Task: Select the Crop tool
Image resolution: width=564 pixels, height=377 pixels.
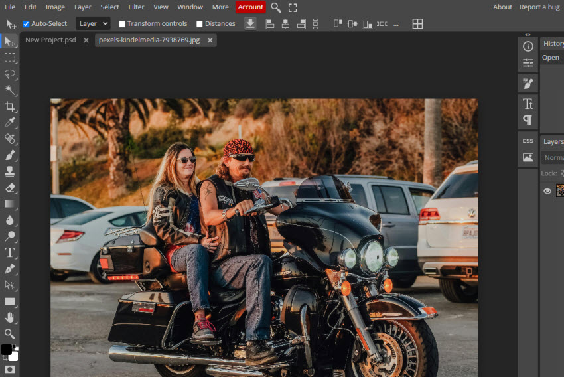Action: point(10,106)
